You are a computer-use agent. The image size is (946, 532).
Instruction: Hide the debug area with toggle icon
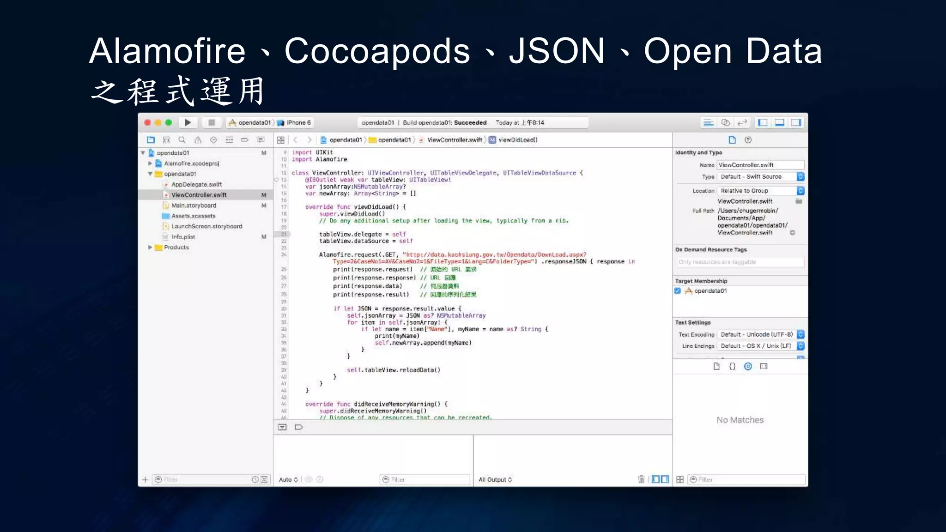click(282, 427)
